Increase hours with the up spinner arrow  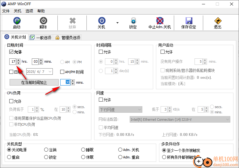coord(18,60)
